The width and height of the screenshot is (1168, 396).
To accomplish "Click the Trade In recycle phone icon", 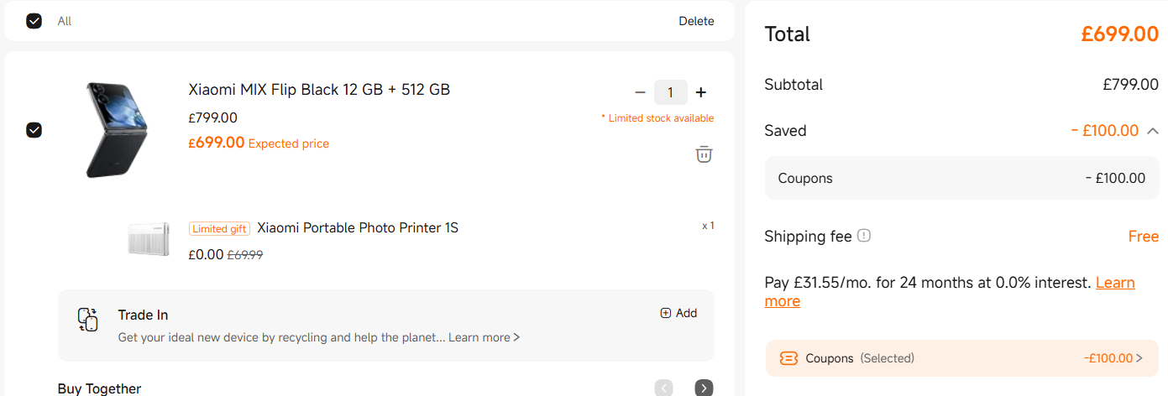I will coord(87,320).
